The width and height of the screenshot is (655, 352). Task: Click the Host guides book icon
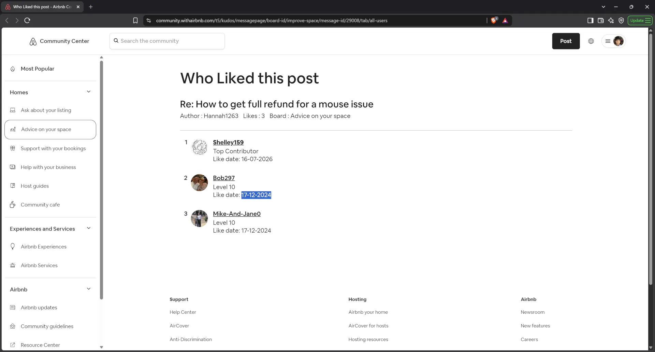13,186
